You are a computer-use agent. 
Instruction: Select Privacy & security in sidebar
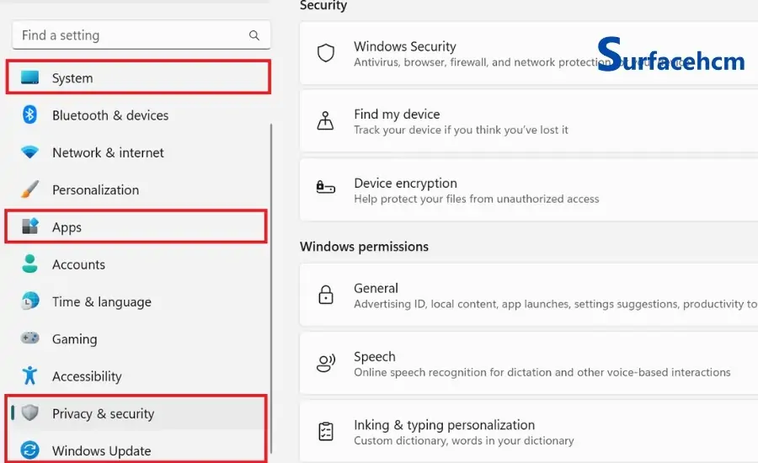click(x=138, y=412)
